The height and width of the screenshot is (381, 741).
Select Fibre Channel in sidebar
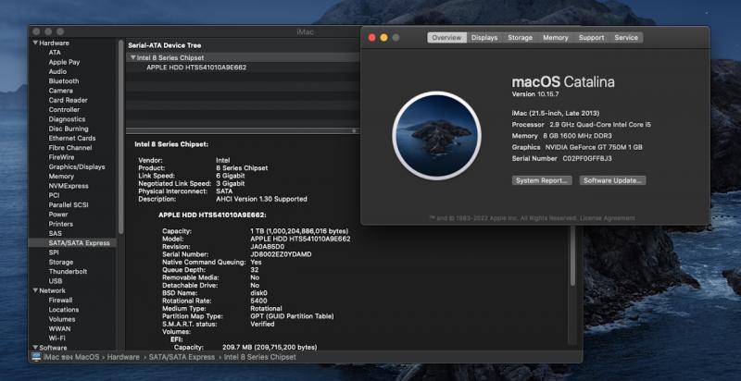(70, 148)
